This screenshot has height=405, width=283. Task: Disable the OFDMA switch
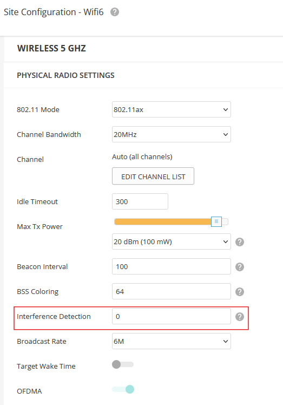tap(123, 389)
